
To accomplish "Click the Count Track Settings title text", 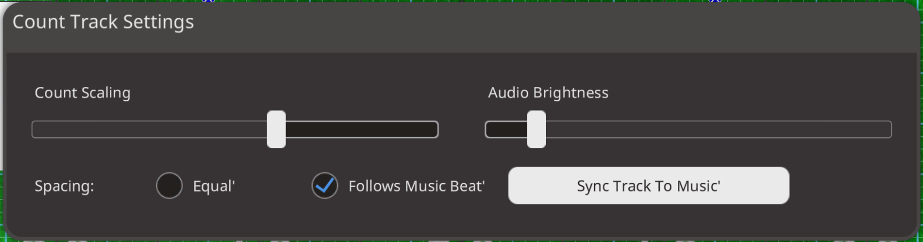I will pos(103,22).
